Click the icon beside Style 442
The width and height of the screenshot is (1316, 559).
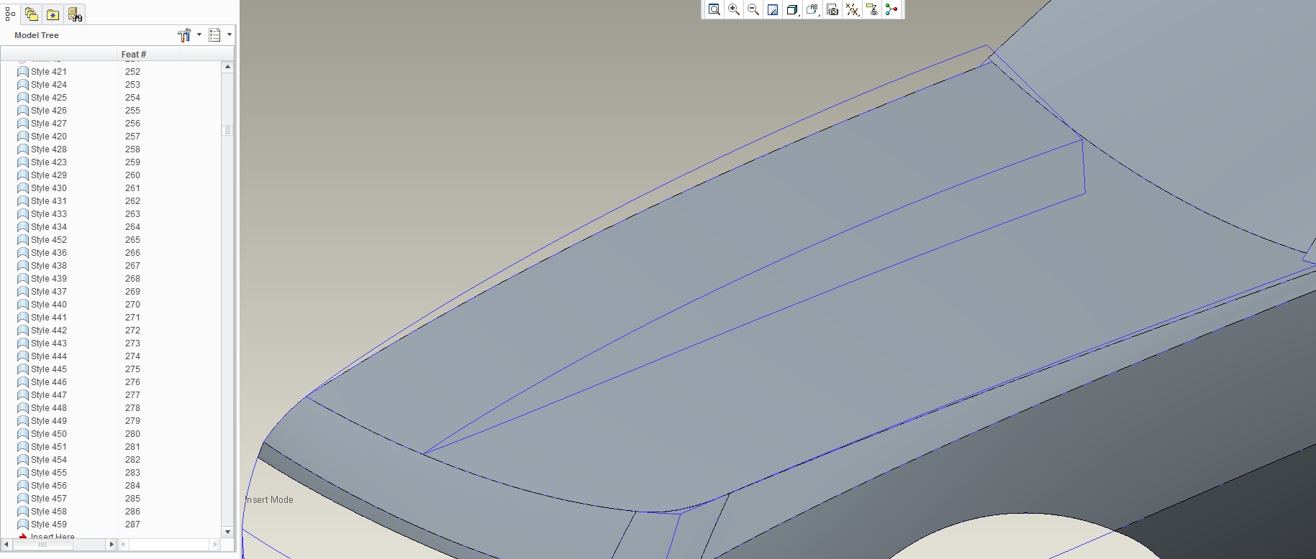click(x=23, y=331)
